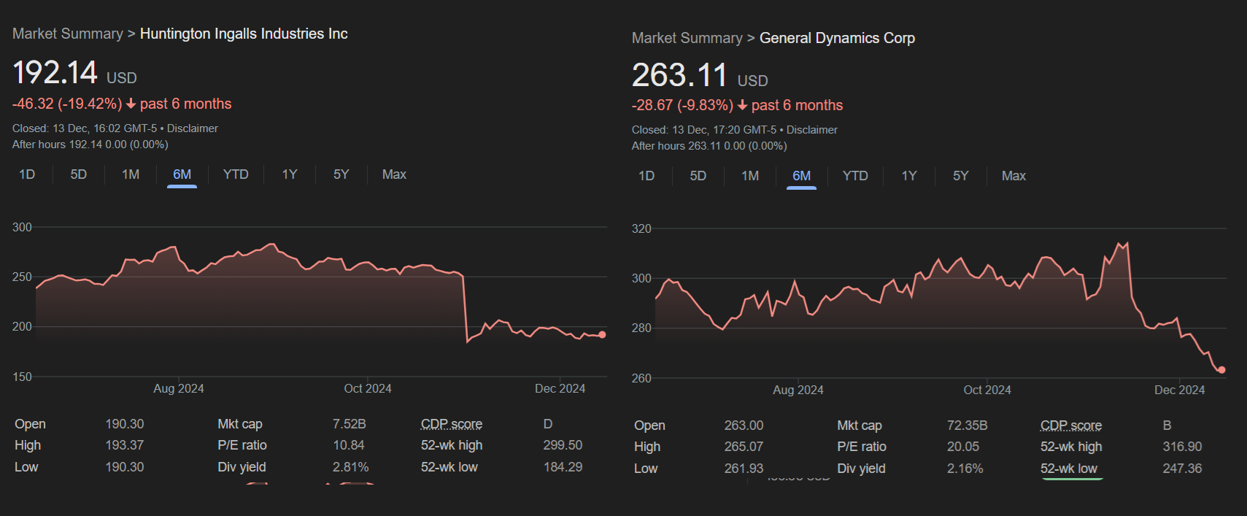1247x516 pixels.
Task: Click Huntington Ingalls Open value 190.30
Action: [x=125, y=424]
